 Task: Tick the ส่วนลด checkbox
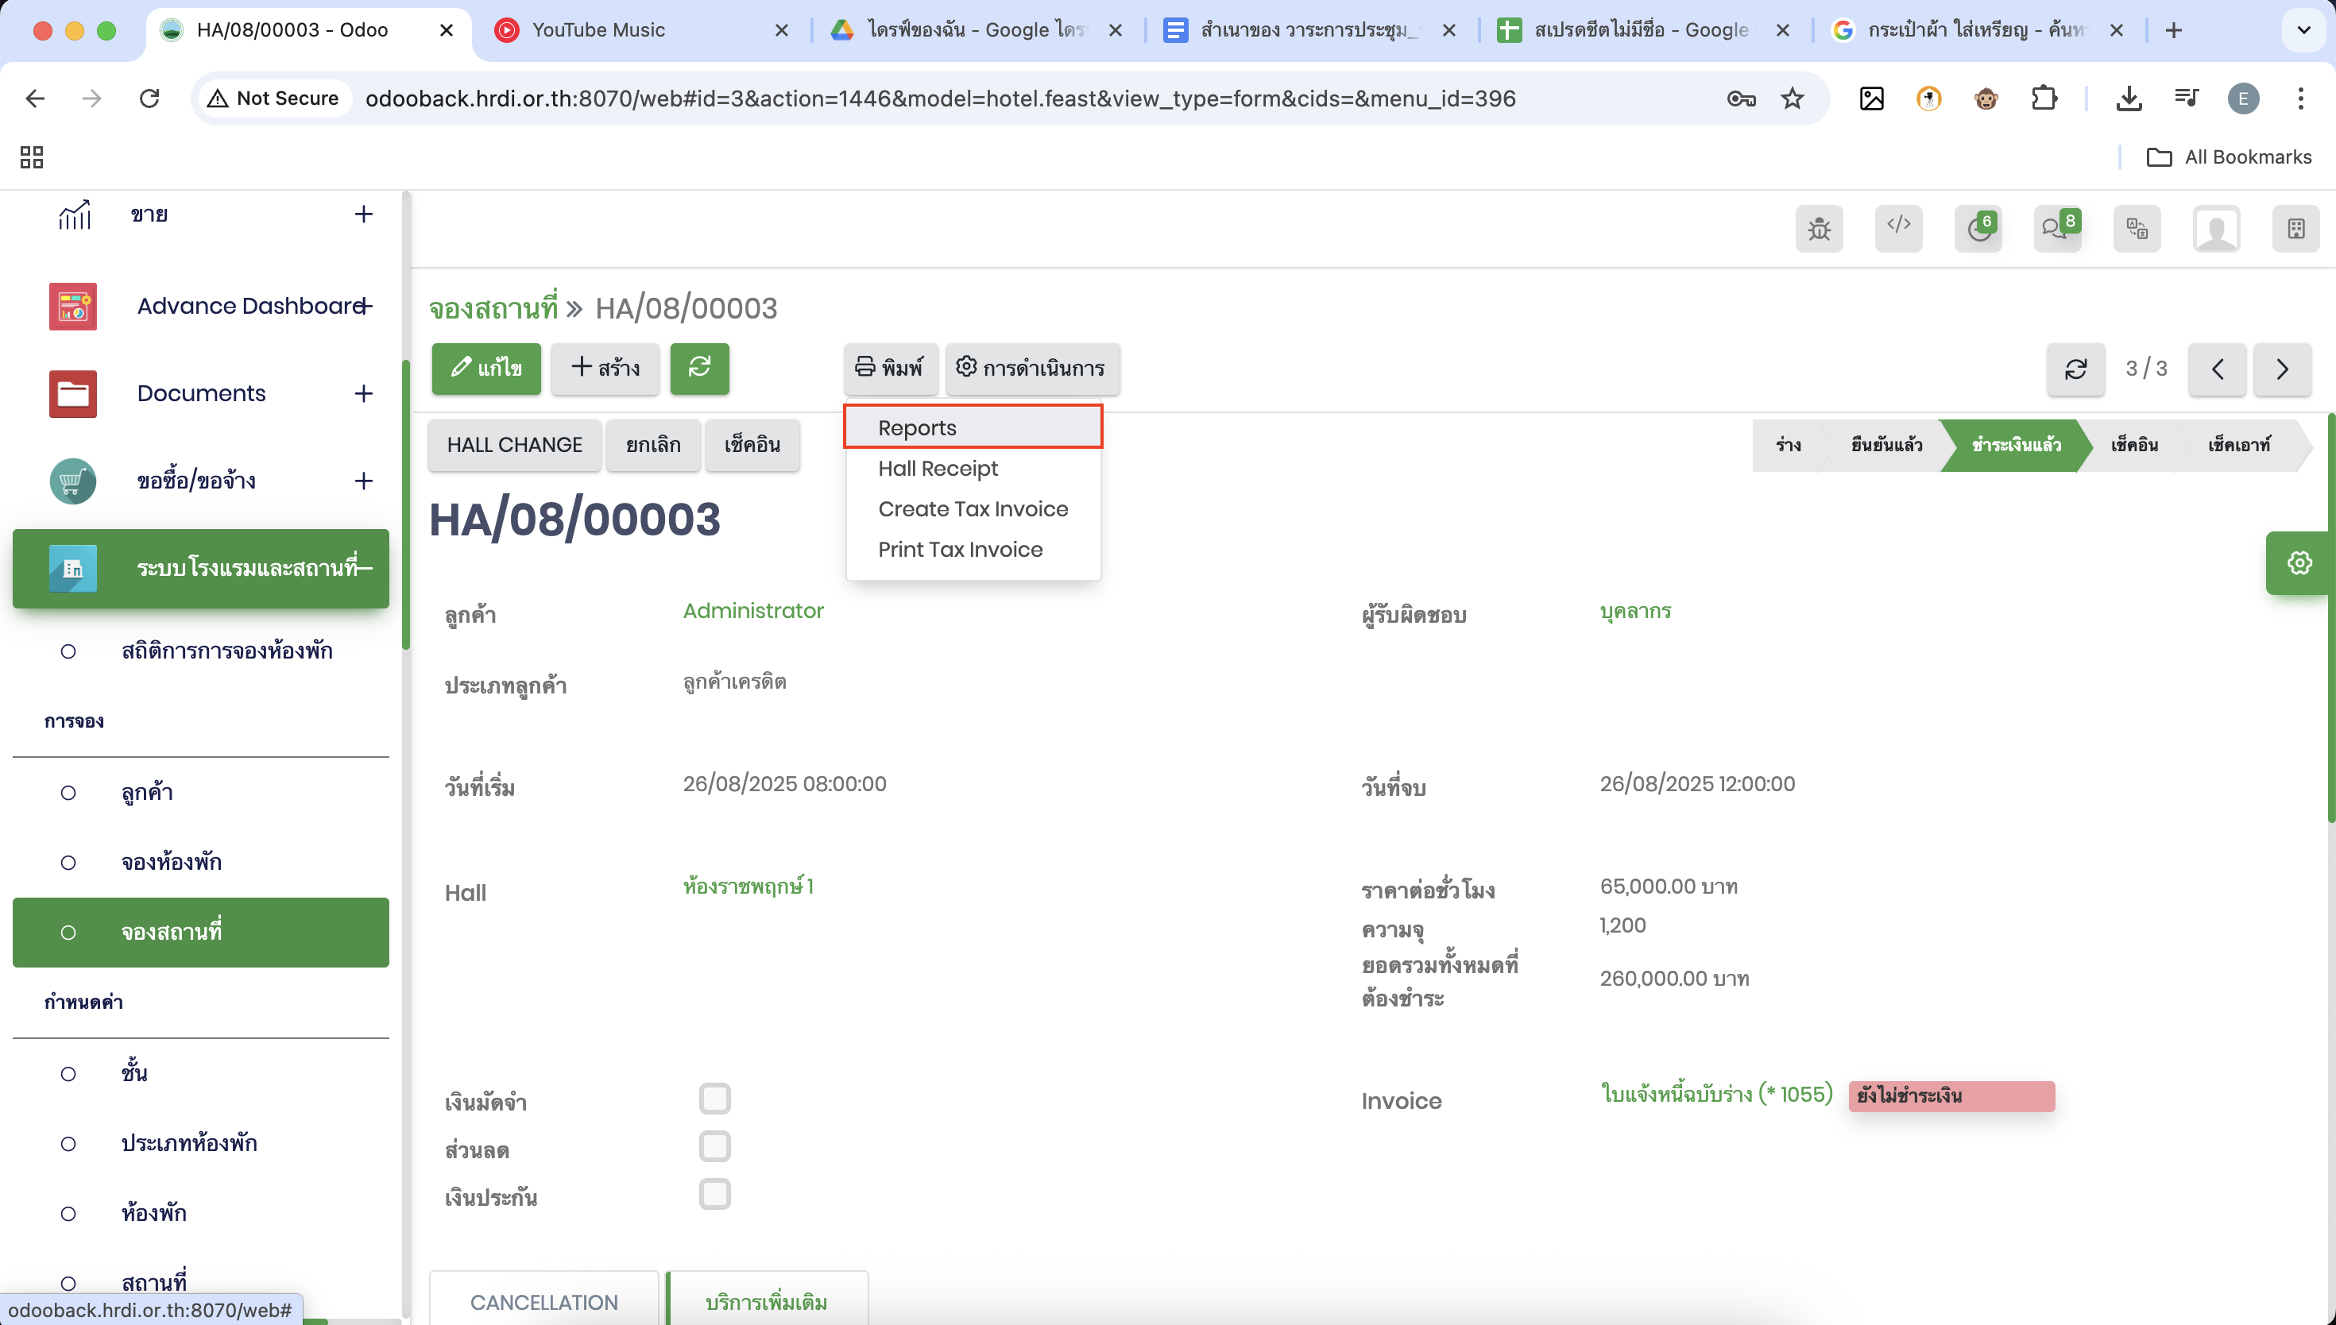pyautogui.click(x=714, y=1146)
